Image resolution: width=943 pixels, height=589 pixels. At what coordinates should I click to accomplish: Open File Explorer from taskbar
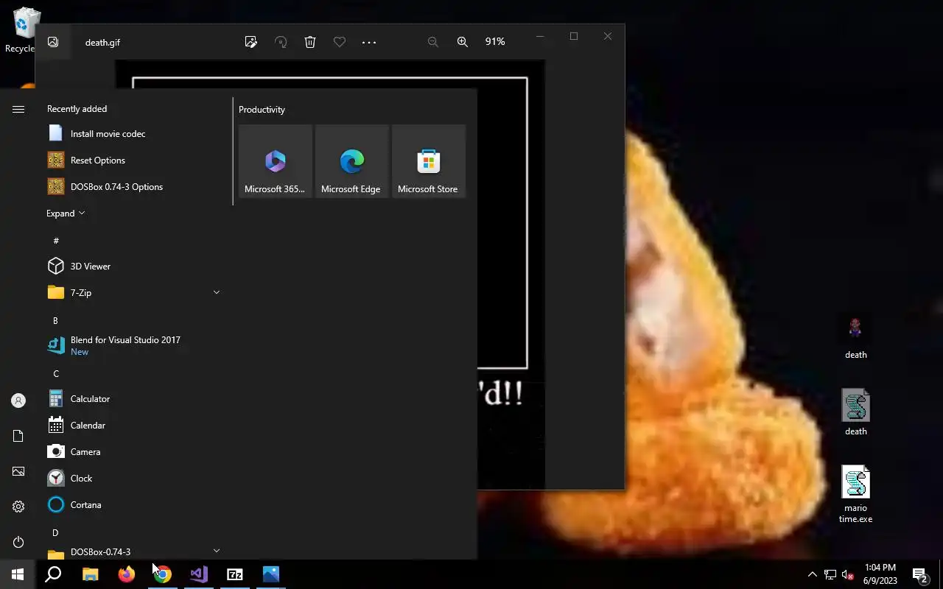tap(90, 574)
